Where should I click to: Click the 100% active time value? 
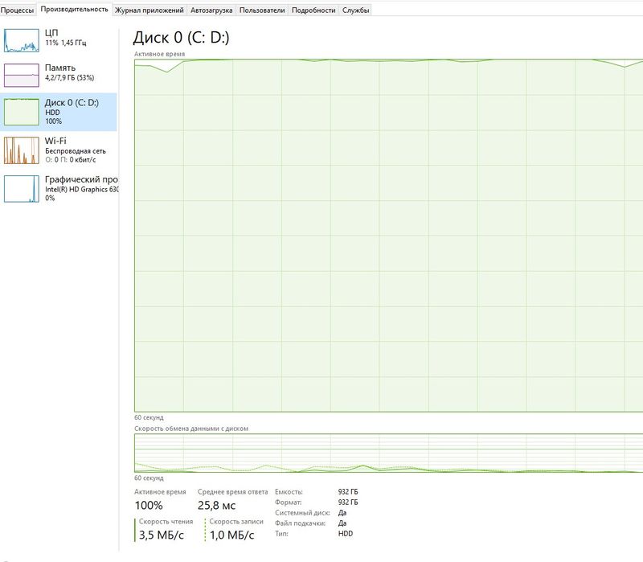click(x=149, y=506)
